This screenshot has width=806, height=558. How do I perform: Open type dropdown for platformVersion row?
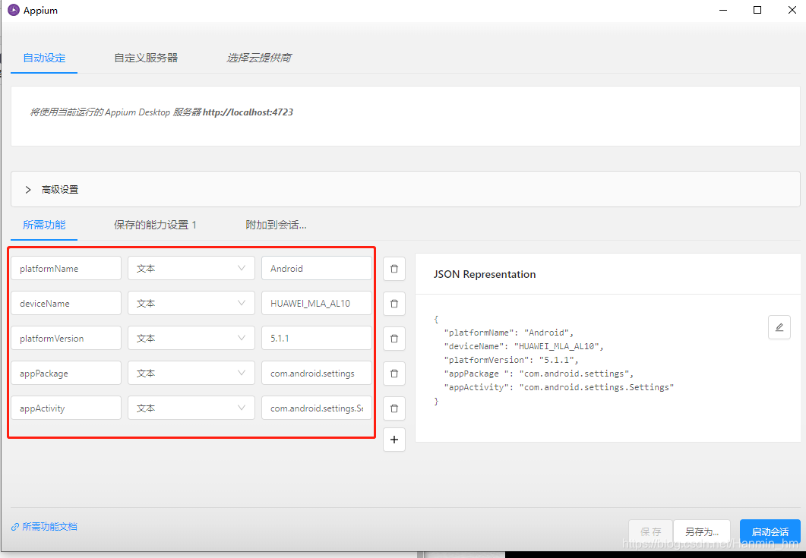click(x=191, y=338)
